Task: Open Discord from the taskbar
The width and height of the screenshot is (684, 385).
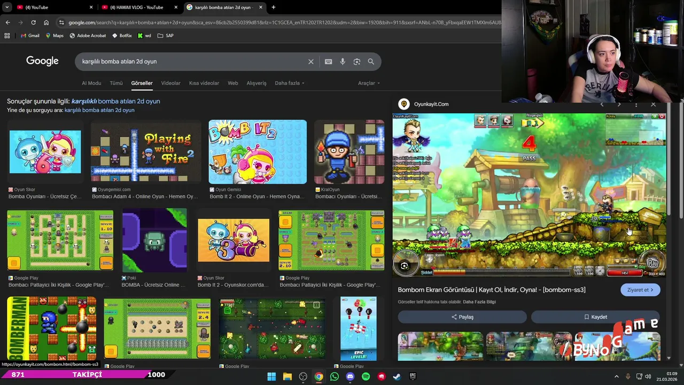Action: pos(350,376)
